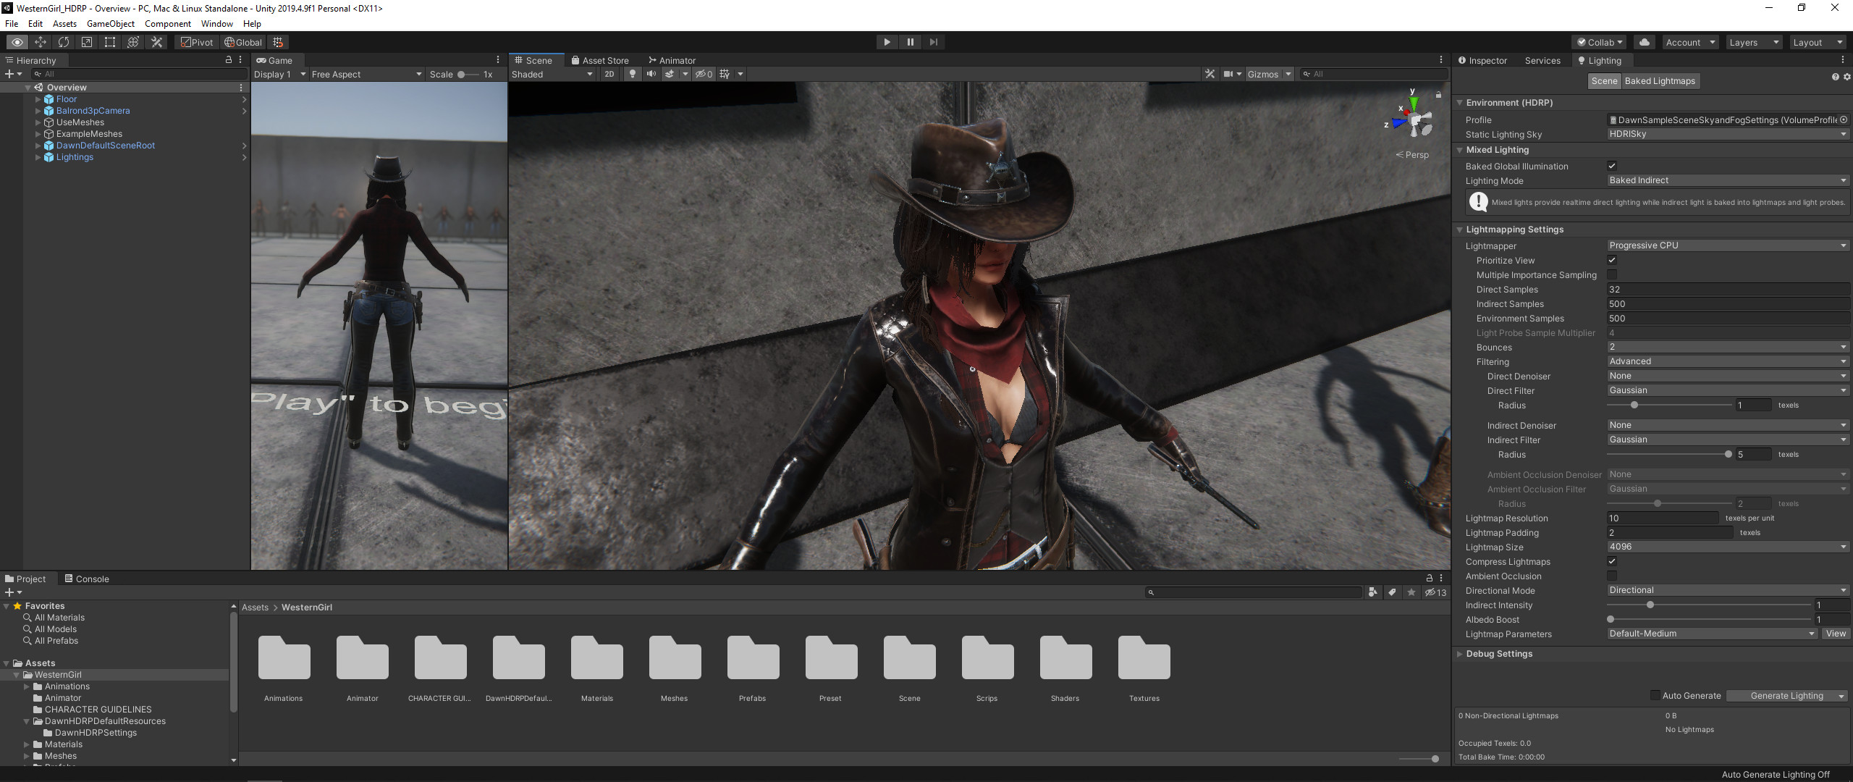Viewport: 1853px width, 782px height.
Task: Switch to Asset Store tab
Action: [x=600, y=60]
